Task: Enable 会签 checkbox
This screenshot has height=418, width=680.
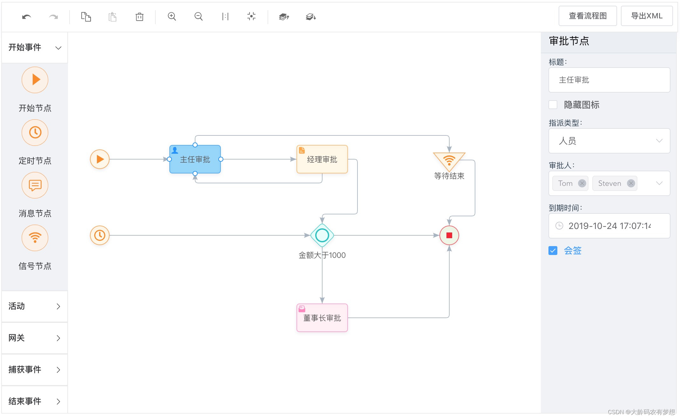Action: pyautogui.click(x=552, y=250)
